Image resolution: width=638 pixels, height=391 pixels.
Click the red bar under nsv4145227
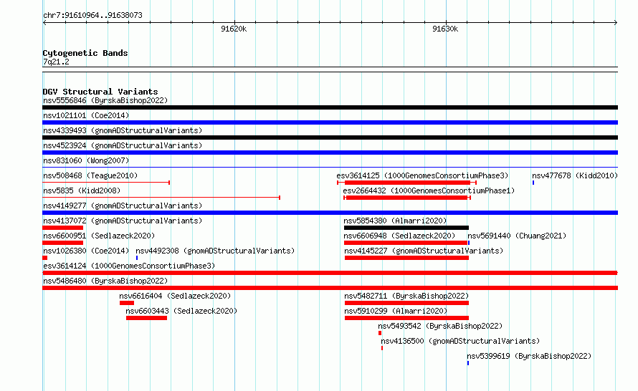(407, 258)
